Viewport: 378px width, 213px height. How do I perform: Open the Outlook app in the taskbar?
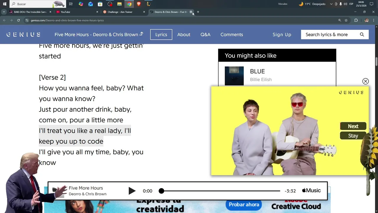click(x=90, y=4)
